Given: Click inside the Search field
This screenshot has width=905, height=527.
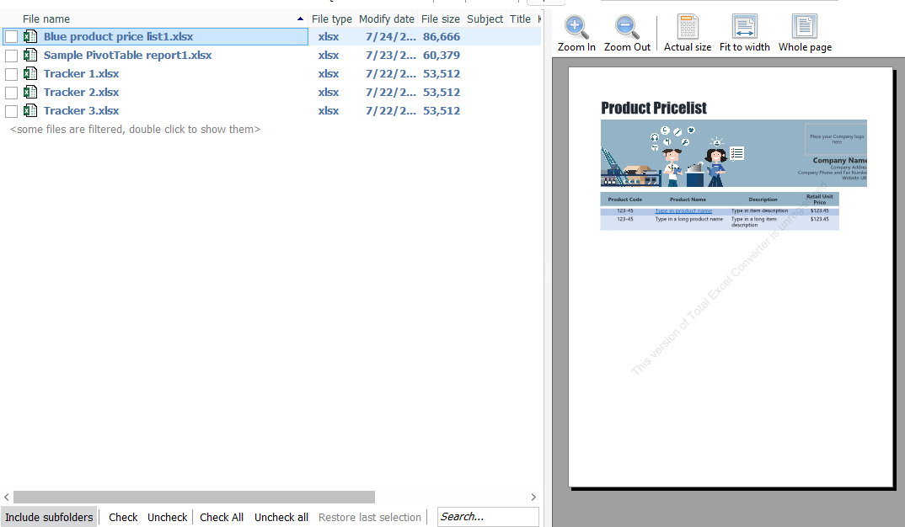Looking at the screenshot, I should click(487, 516).
